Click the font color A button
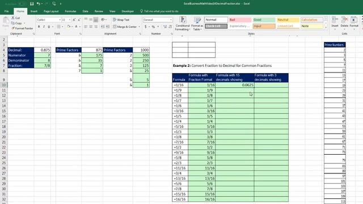This screenshot has height=204, width=363. 76,27
